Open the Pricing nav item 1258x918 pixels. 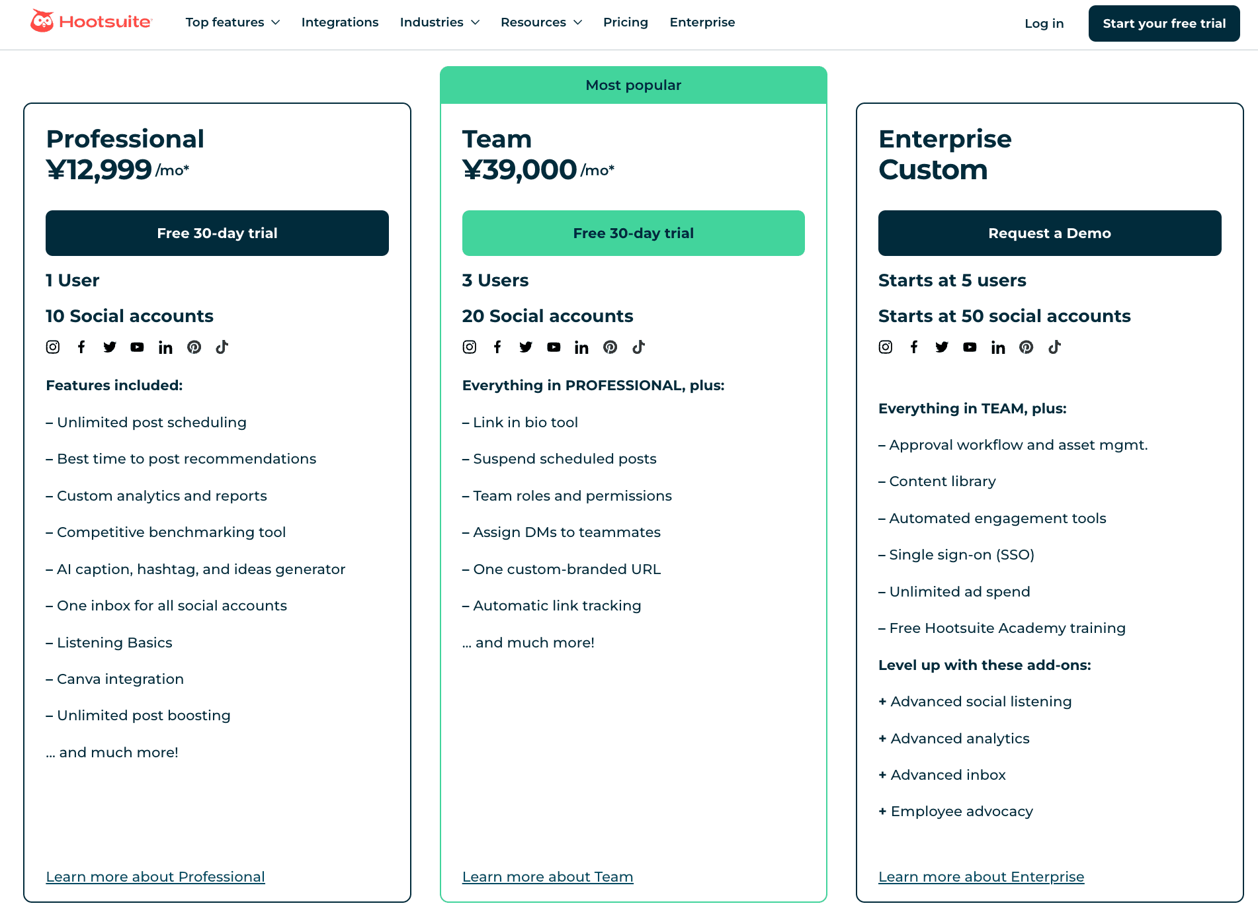coord(625,22)
